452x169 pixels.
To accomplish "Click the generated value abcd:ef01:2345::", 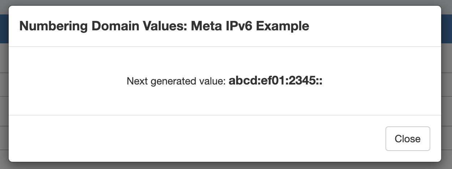I will pyautogui.click(x=275, y=81).
